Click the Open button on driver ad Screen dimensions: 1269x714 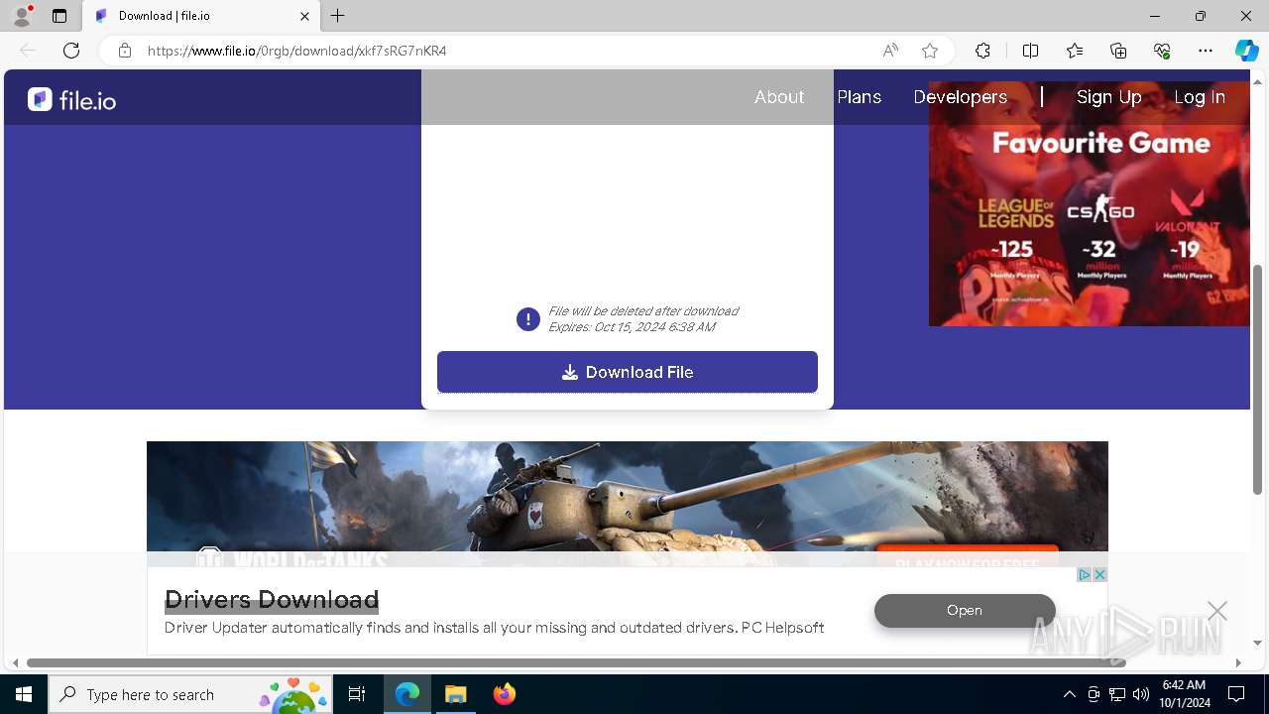(965, 611)
